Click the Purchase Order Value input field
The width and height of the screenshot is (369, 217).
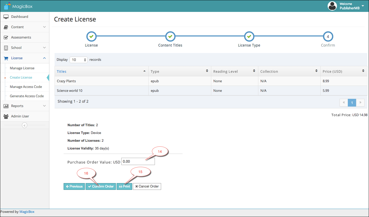click(x=138, y=161)
